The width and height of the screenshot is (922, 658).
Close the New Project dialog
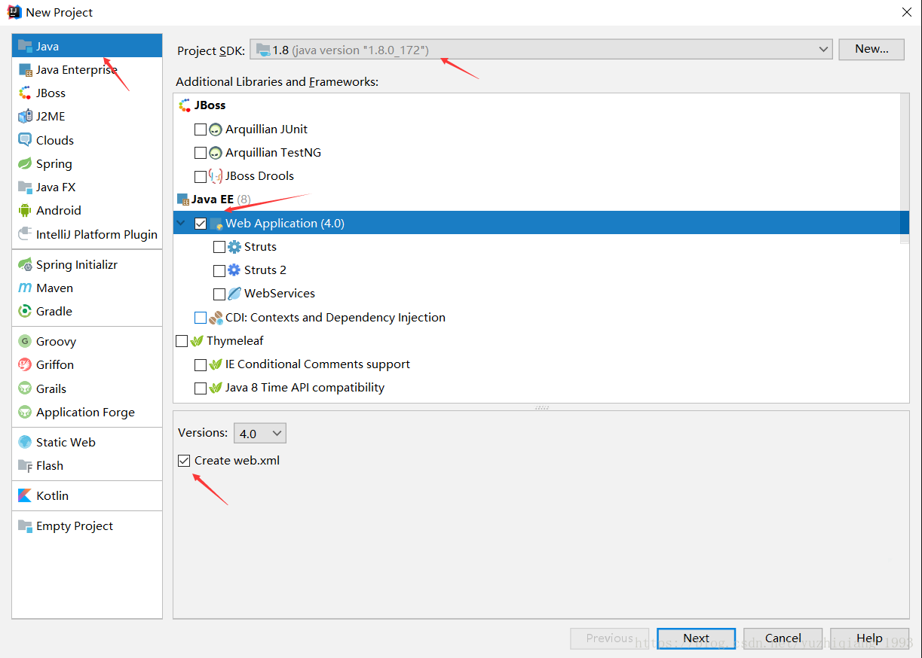point(906,12)
